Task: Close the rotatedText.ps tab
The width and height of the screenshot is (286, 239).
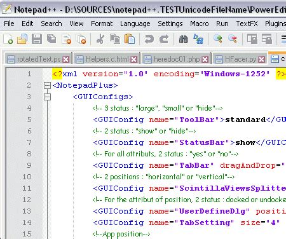Action: 66,60
